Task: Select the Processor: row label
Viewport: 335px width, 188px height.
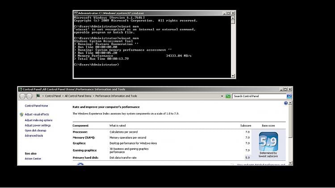Action: tap(80, 132)
